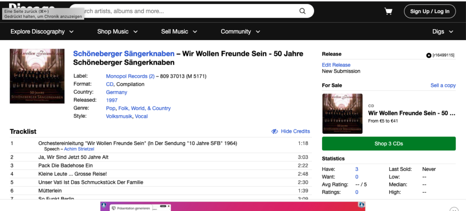Click the Orchestereinleitung track one title
Viewport: 466px width, 211px height.
tap(137, 143)
